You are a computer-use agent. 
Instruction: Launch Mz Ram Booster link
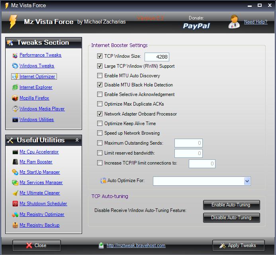(x=36, y=162)
